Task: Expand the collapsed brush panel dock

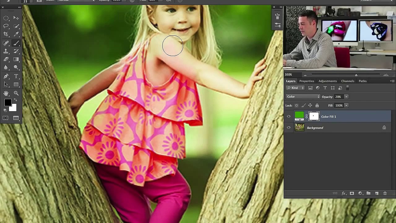Action: pos(281,7)
